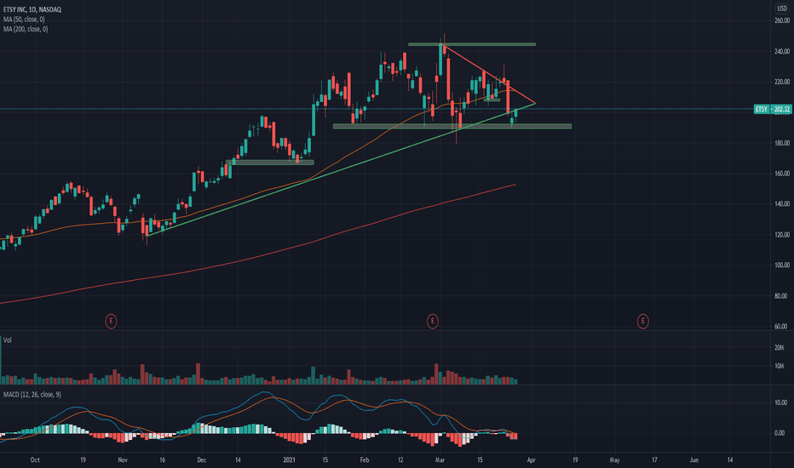This screenshot has width=794, height=468.
Task: Click the Oct date on the time axis
Action: coord(35,459)
